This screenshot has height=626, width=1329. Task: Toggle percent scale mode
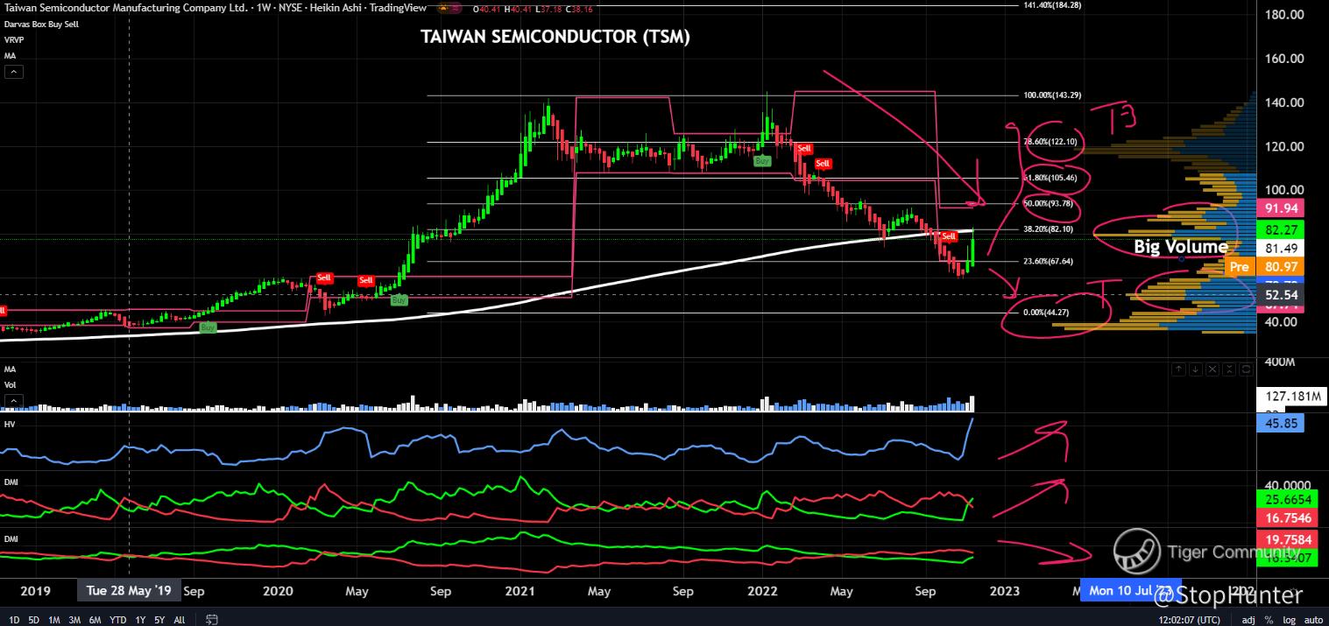[1269, 619]
